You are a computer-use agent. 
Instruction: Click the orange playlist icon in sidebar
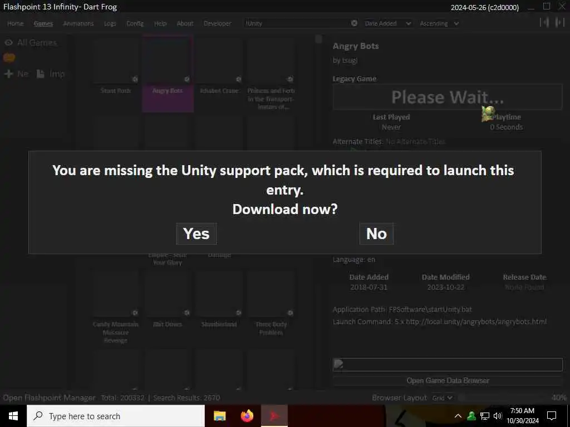[x=9, y=58]
